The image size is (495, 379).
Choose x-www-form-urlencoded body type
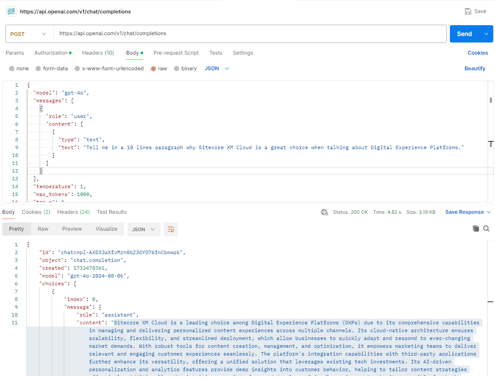77,69
